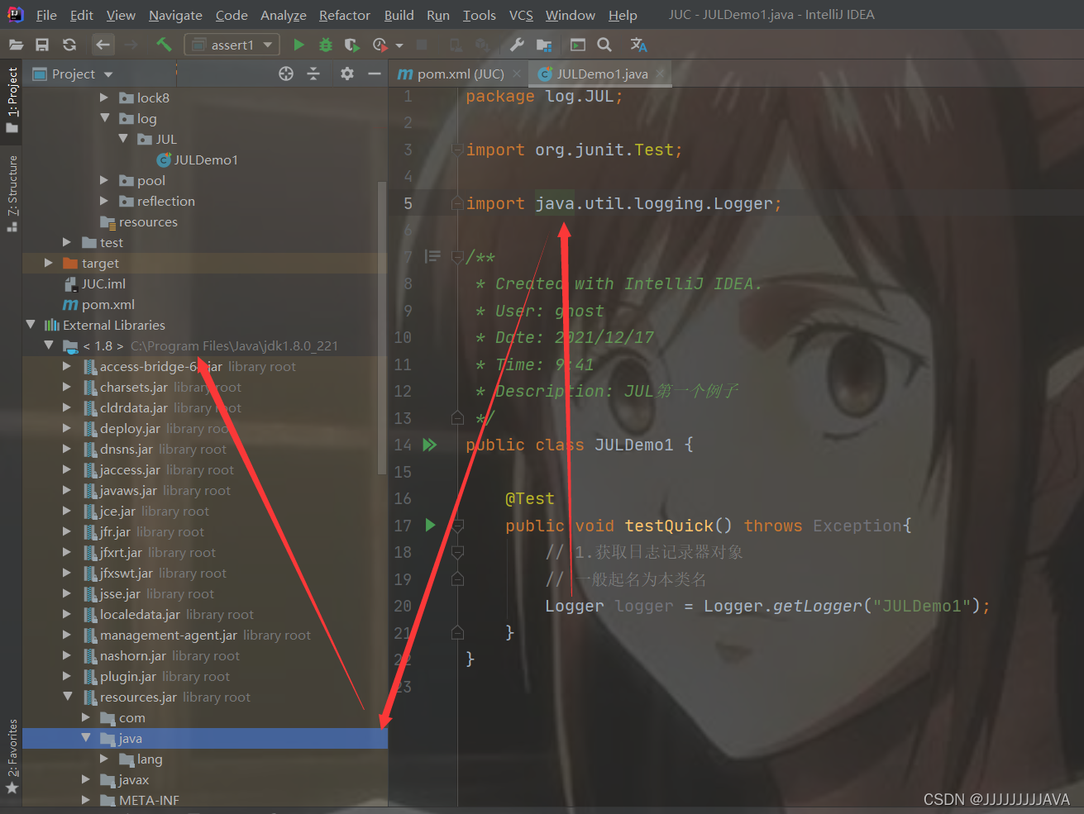Click the Open folder toolbar icon
1084x814 pixels.
(x=16, y=45)
